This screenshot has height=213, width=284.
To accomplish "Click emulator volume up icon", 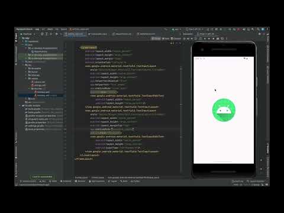I will click(x=188, y=38).
